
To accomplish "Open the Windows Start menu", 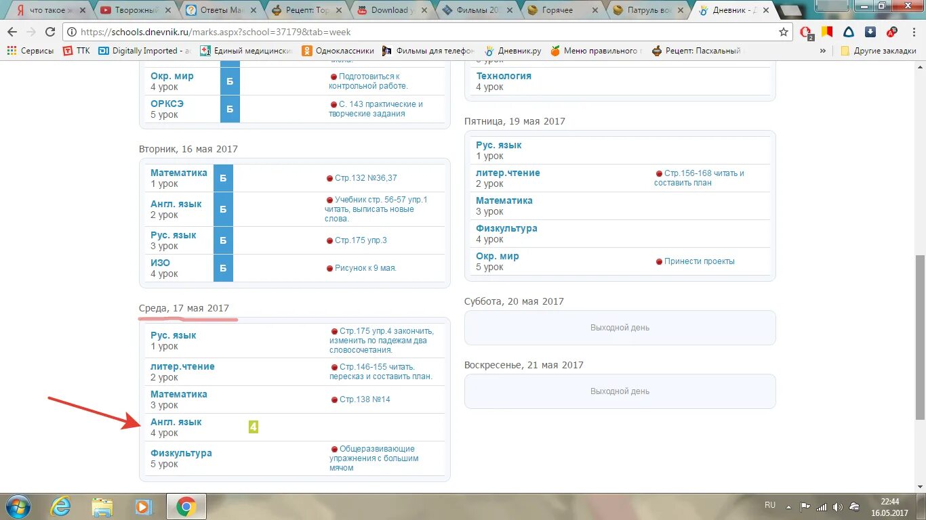I will (x=17, y=506).
